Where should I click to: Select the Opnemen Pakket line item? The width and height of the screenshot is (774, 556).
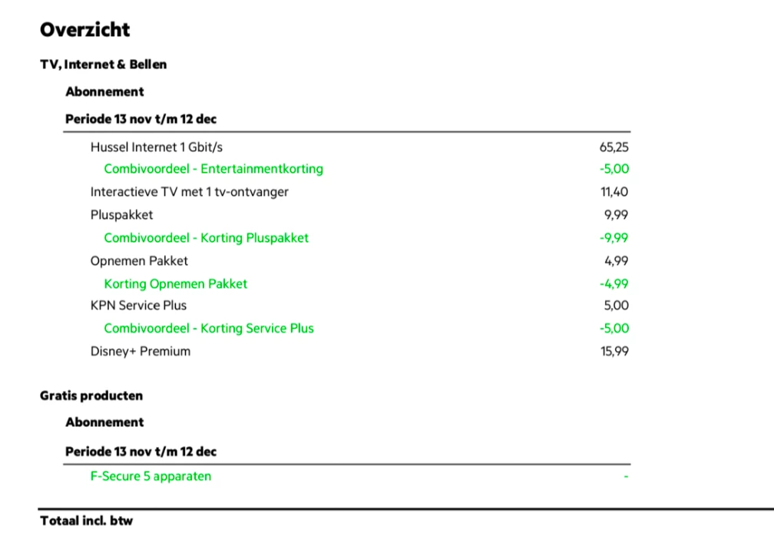point(139,260)
